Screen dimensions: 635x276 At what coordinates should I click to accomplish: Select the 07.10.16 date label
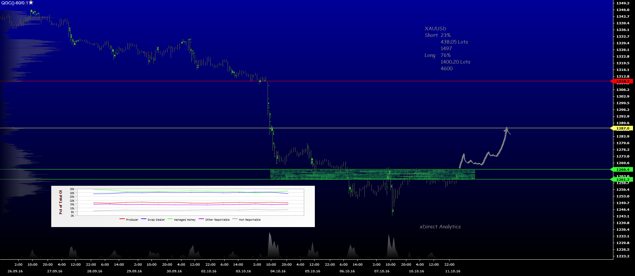382,271
